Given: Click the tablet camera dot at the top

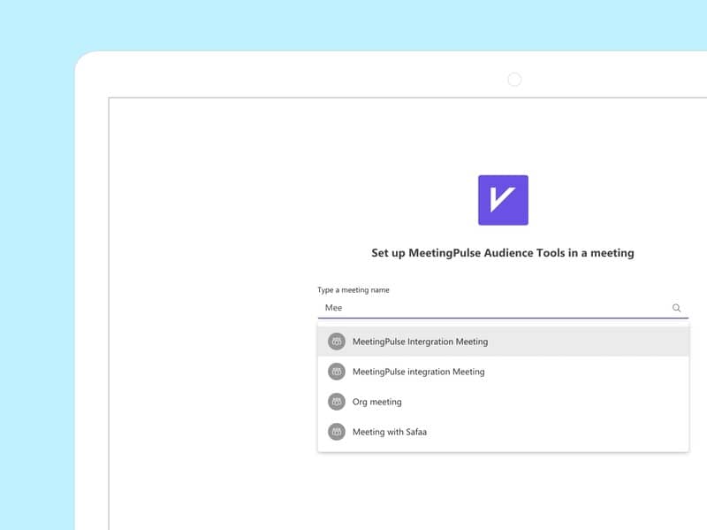Looking at the screenshot, I should click(x=515, y=79).
